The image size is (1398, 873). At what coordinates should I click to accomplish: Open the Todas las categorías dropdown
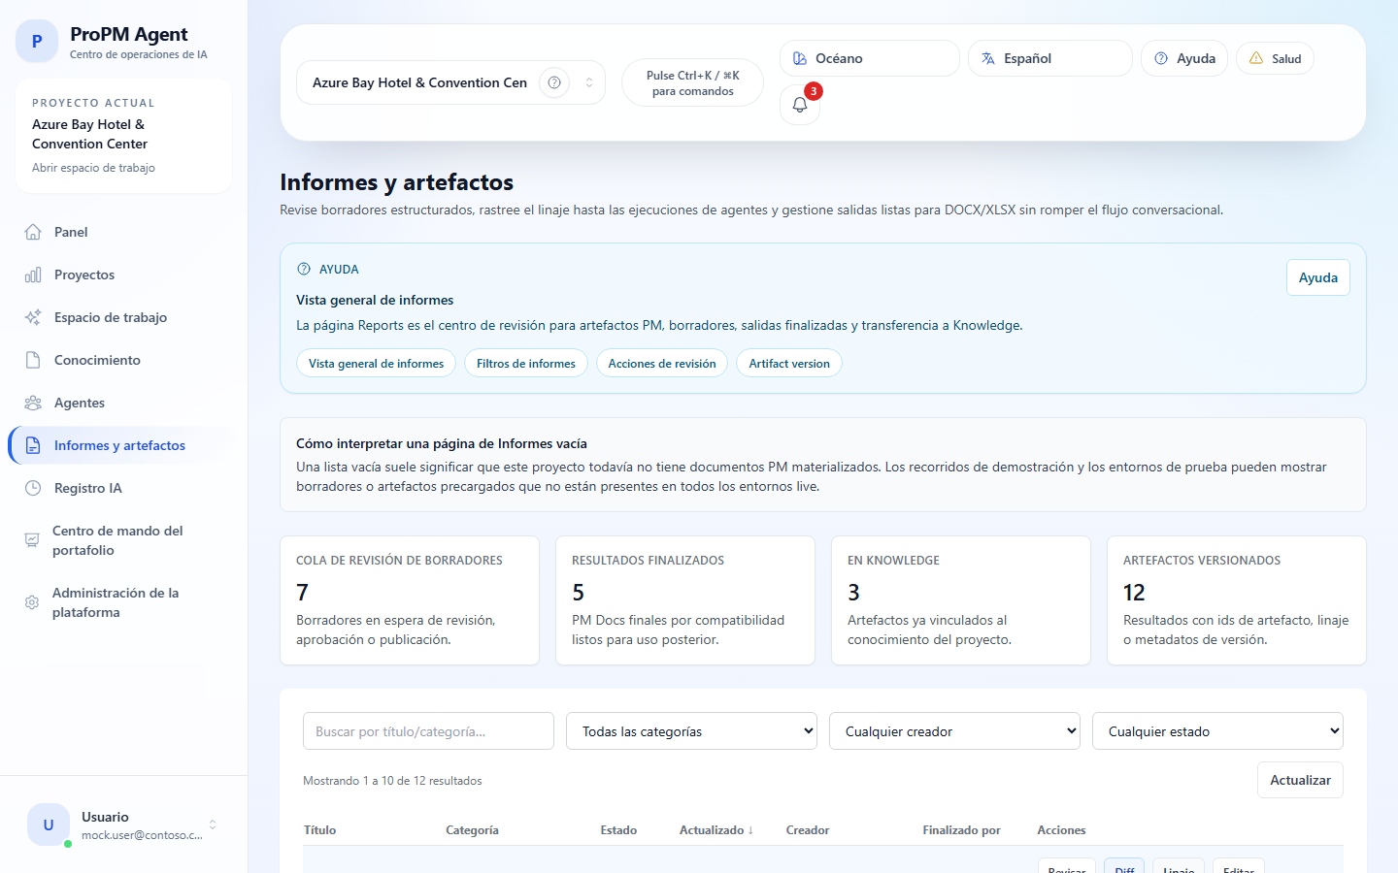click(691, 731)
